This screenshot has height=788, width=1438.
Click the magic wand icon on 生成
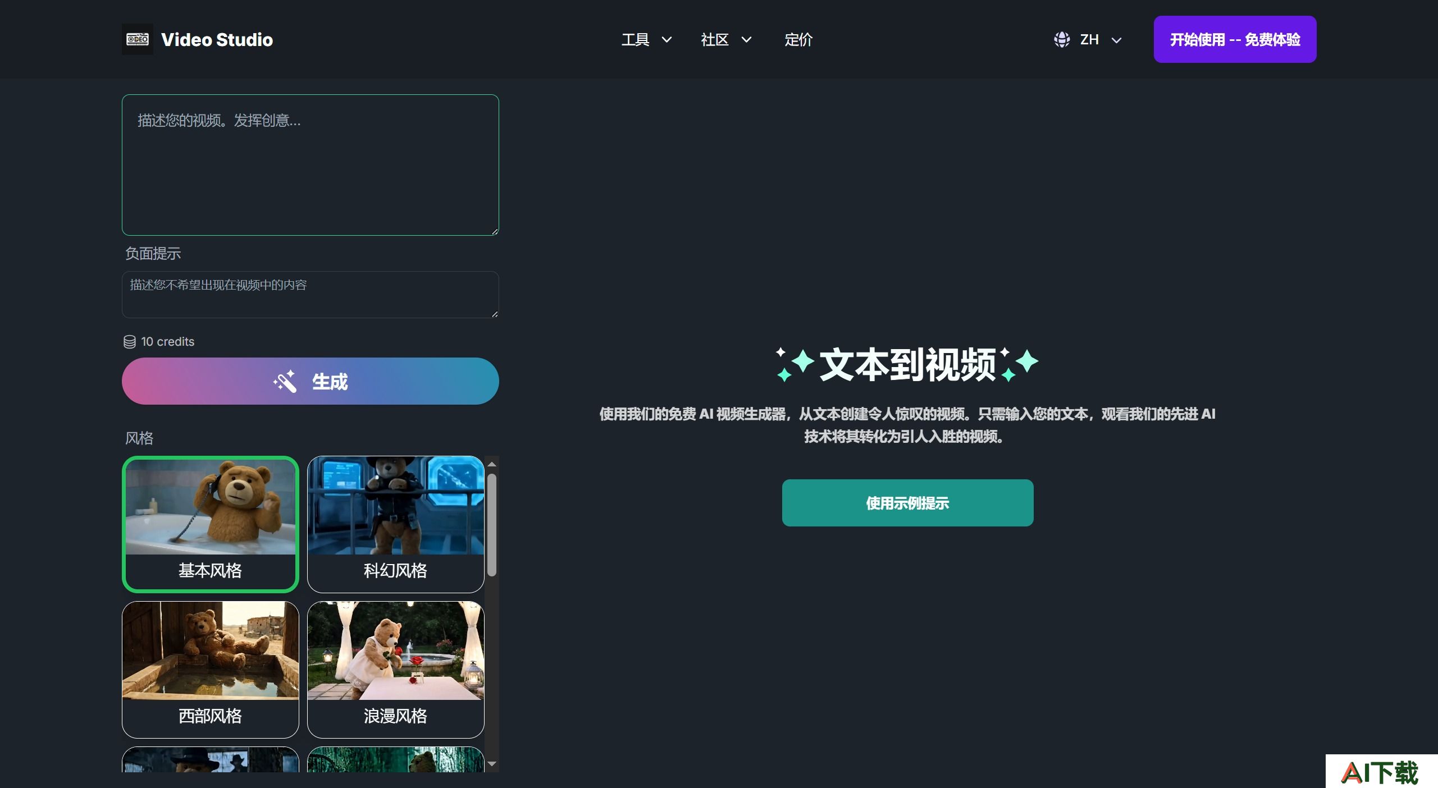point(285,381)
